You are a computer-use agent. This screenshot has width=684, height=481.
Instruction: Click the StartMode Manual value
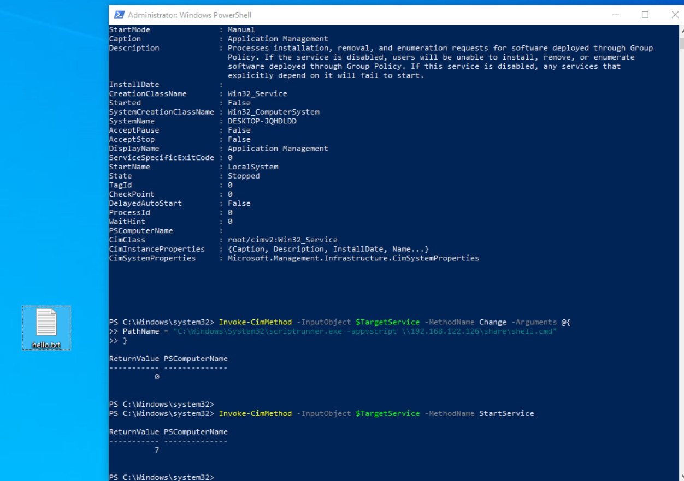[241, 29]
